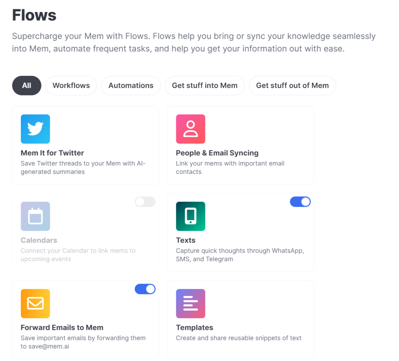
Task: Click the People & Email Syncing icon
Action: click(x=191, y=129)
